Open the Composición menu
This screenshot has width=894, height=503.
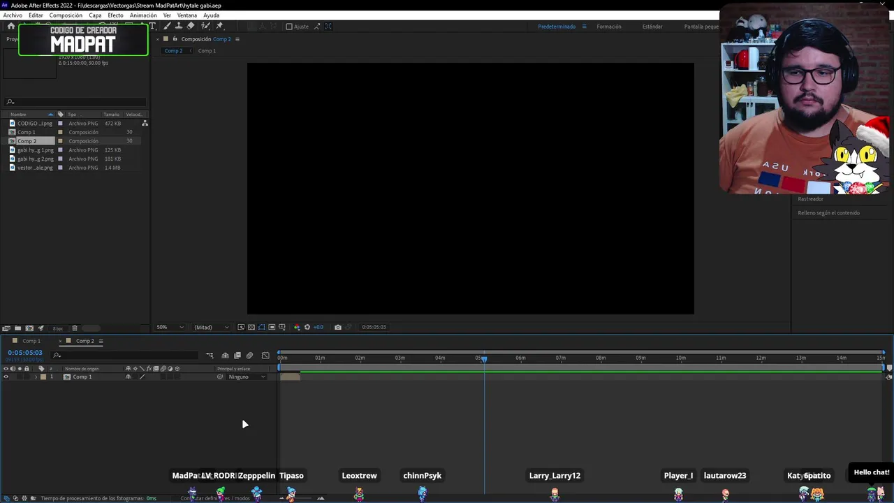(66, 15)
